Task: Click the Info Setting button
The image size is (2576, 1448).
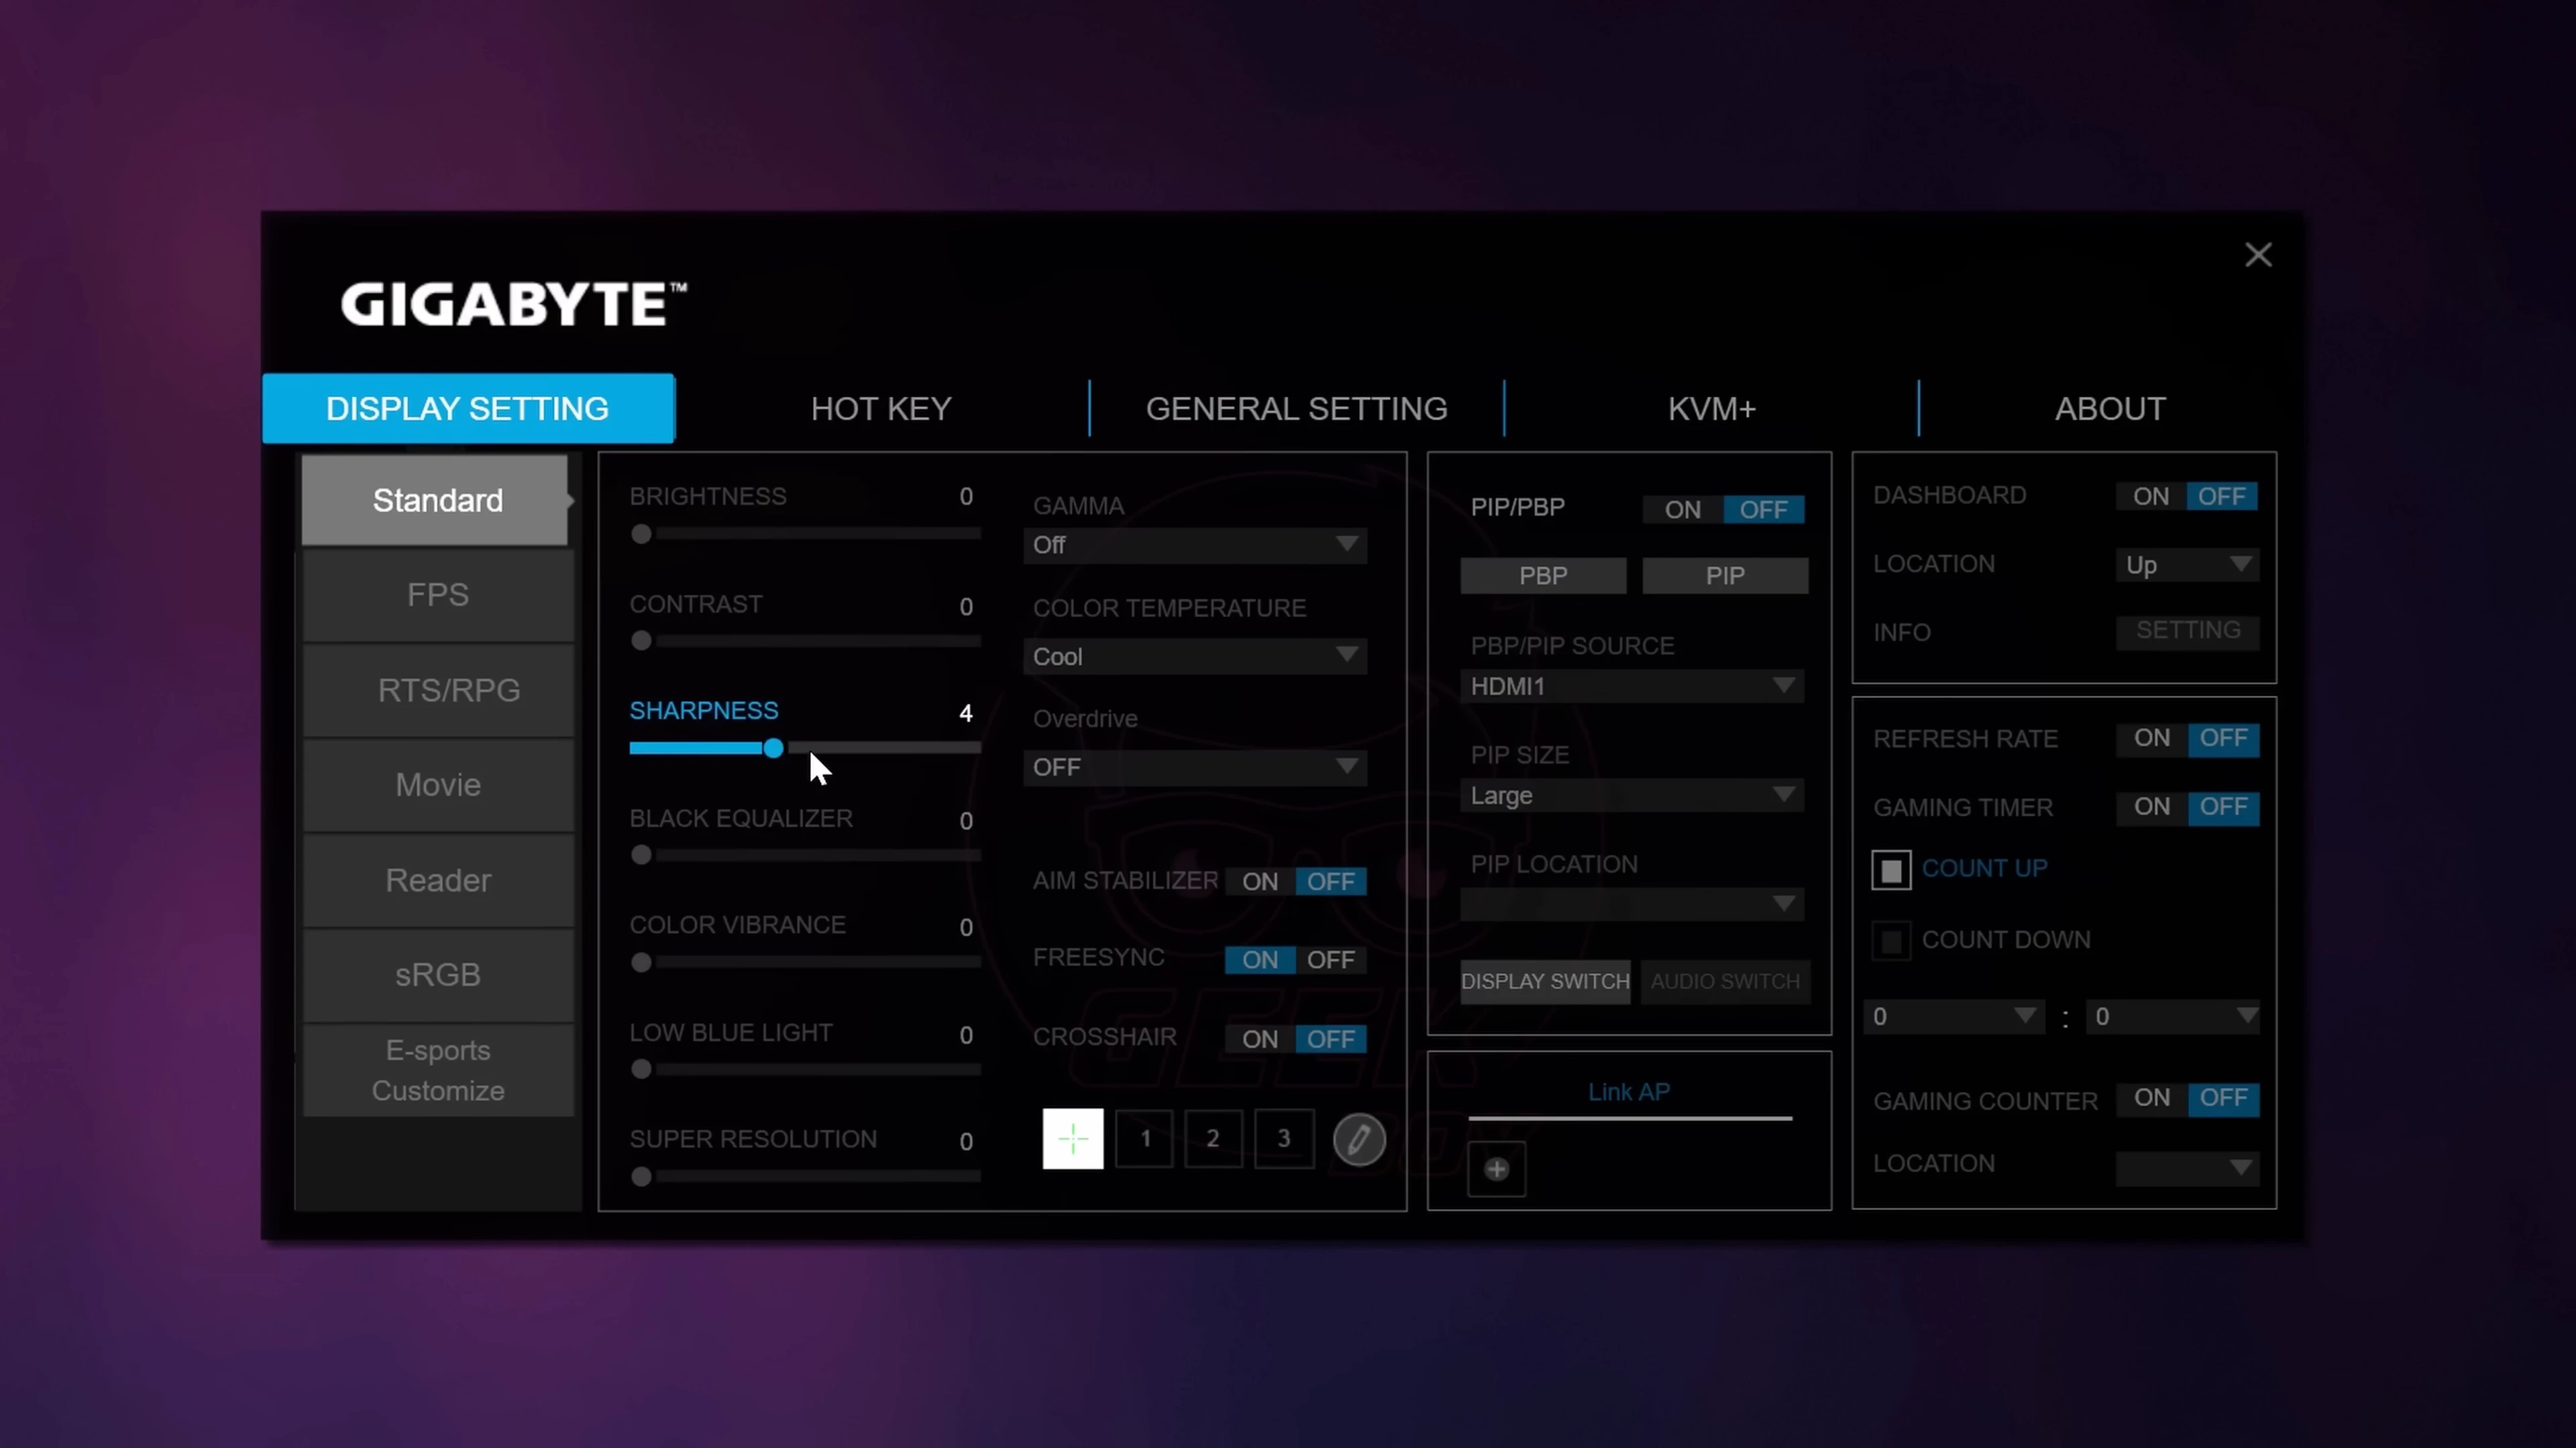Action: coord(2188,631)
